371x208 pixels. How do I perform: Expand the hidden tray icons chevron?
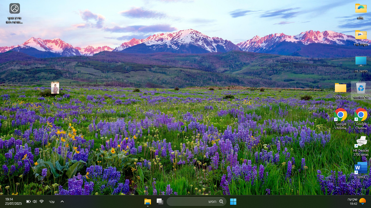[62, 201]
